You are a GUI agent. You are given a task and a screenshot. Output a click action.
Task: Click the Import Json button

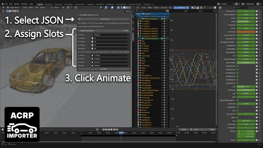coord(104,19)
